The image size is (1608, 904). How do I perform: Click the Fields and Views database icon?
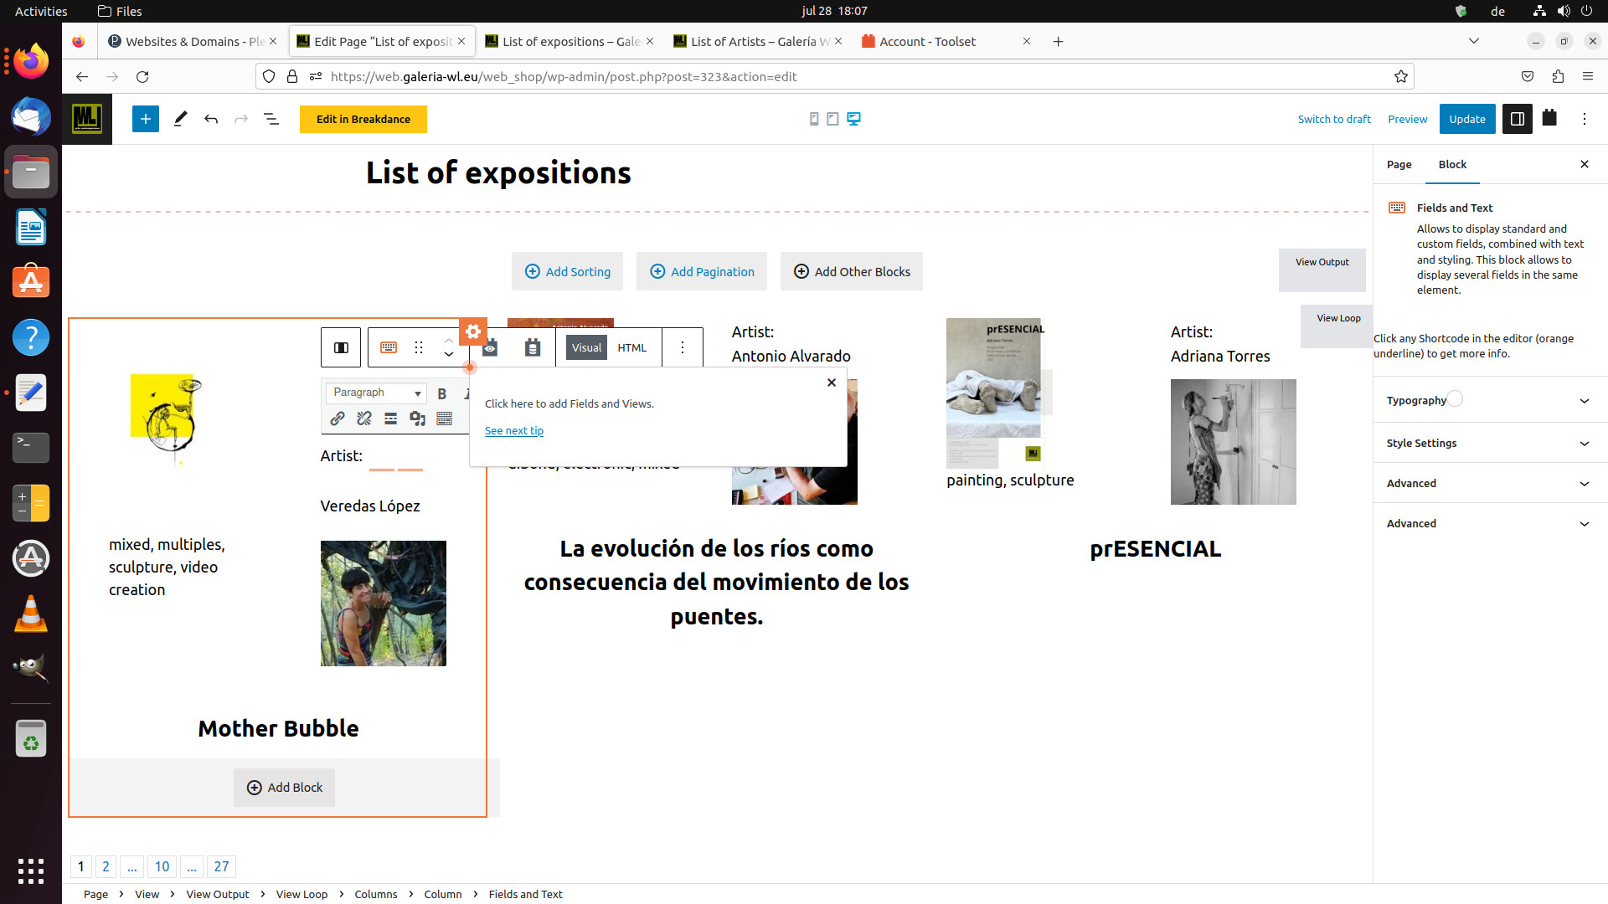[533, 347]
